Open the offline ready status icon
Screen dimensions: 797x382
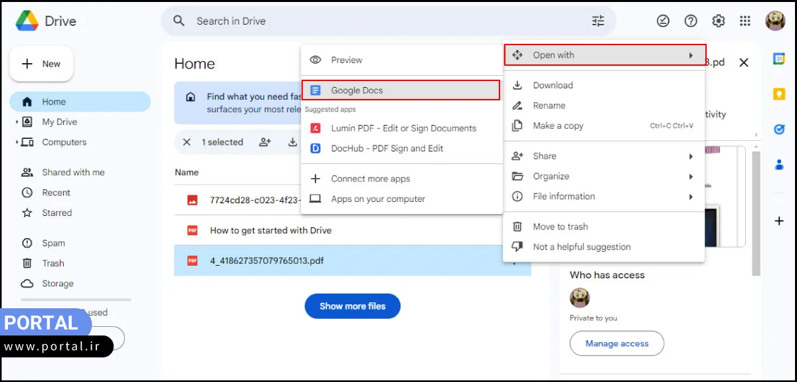(x=663, y=21)
